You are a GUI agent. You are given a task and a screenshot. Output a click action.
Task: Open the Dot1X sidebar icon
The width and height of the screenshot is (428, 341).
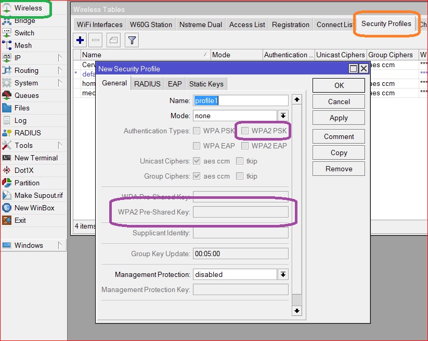pyautogui.click(x=7, y=170)
